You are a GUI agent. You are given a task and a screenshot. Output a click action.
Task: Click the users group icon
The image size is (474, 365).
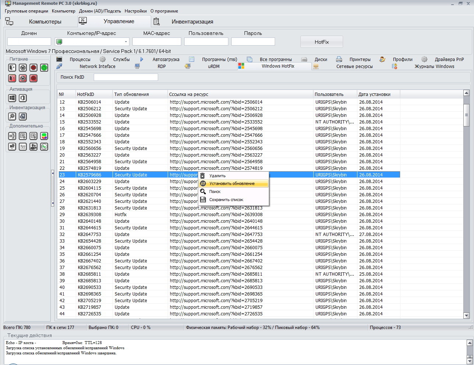pos(33,147)
